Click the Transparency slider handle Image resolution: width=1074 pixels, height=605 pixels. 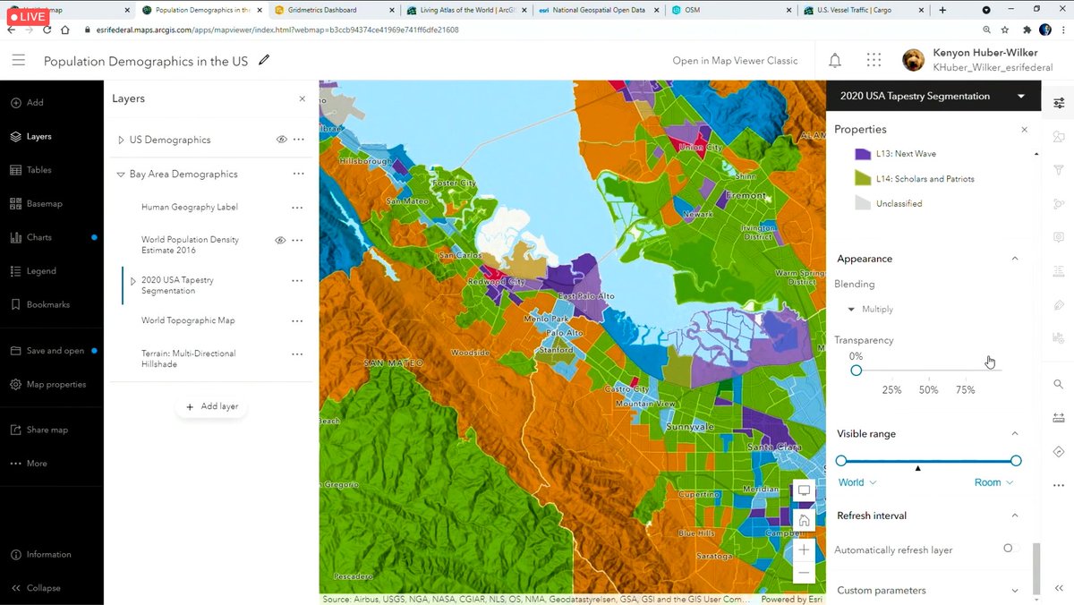(x=857, y=371)
